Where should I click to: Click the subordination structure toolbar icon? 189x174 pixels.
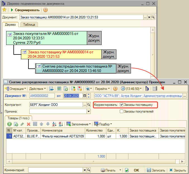click(147, 89)
